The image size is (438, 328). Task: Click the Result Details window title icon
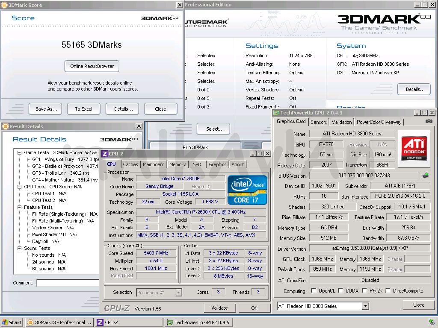pos(5,126)
